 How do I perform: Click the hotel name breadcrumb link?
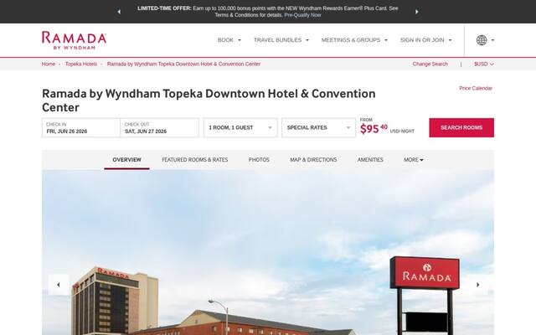tap(183, 64)
